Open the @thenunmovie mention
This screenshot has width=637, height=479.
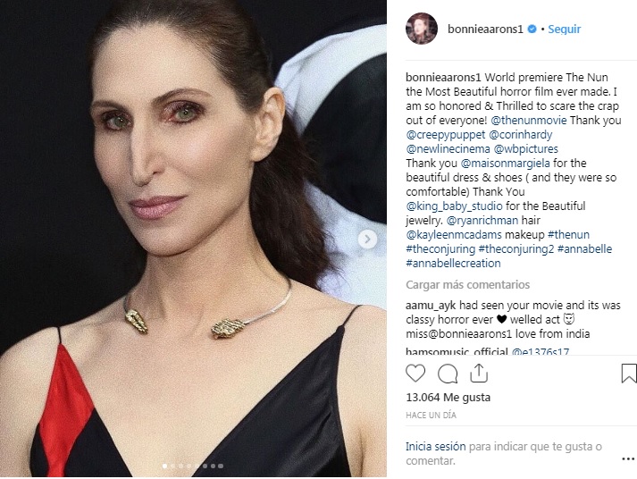(529, 121)
